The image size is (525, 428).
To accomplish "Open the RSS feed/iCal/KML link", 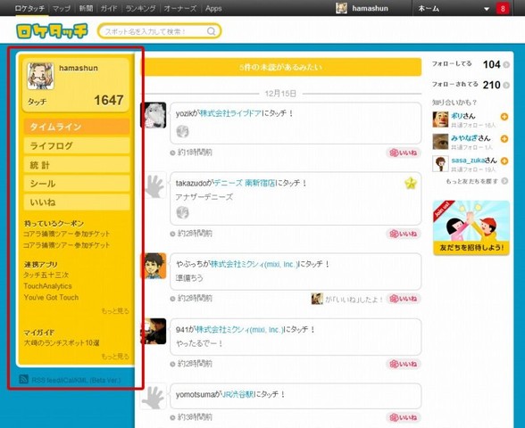I will click(76, 380).
